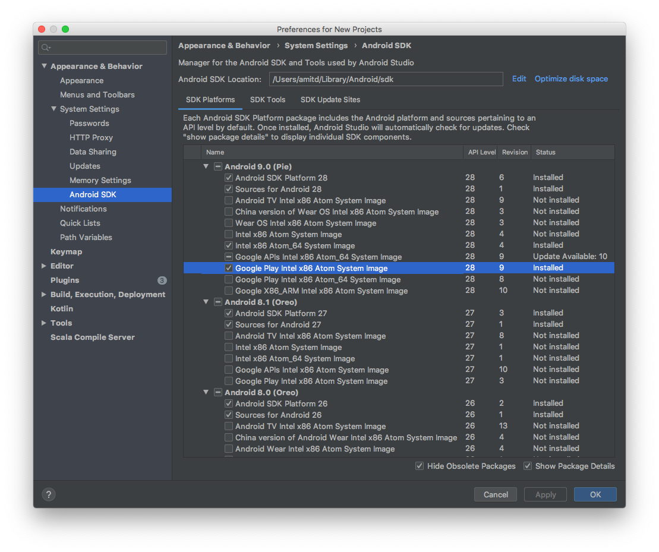Click the OK button
The width and height of the screenshot is (659, 552).
coord(595,494)
